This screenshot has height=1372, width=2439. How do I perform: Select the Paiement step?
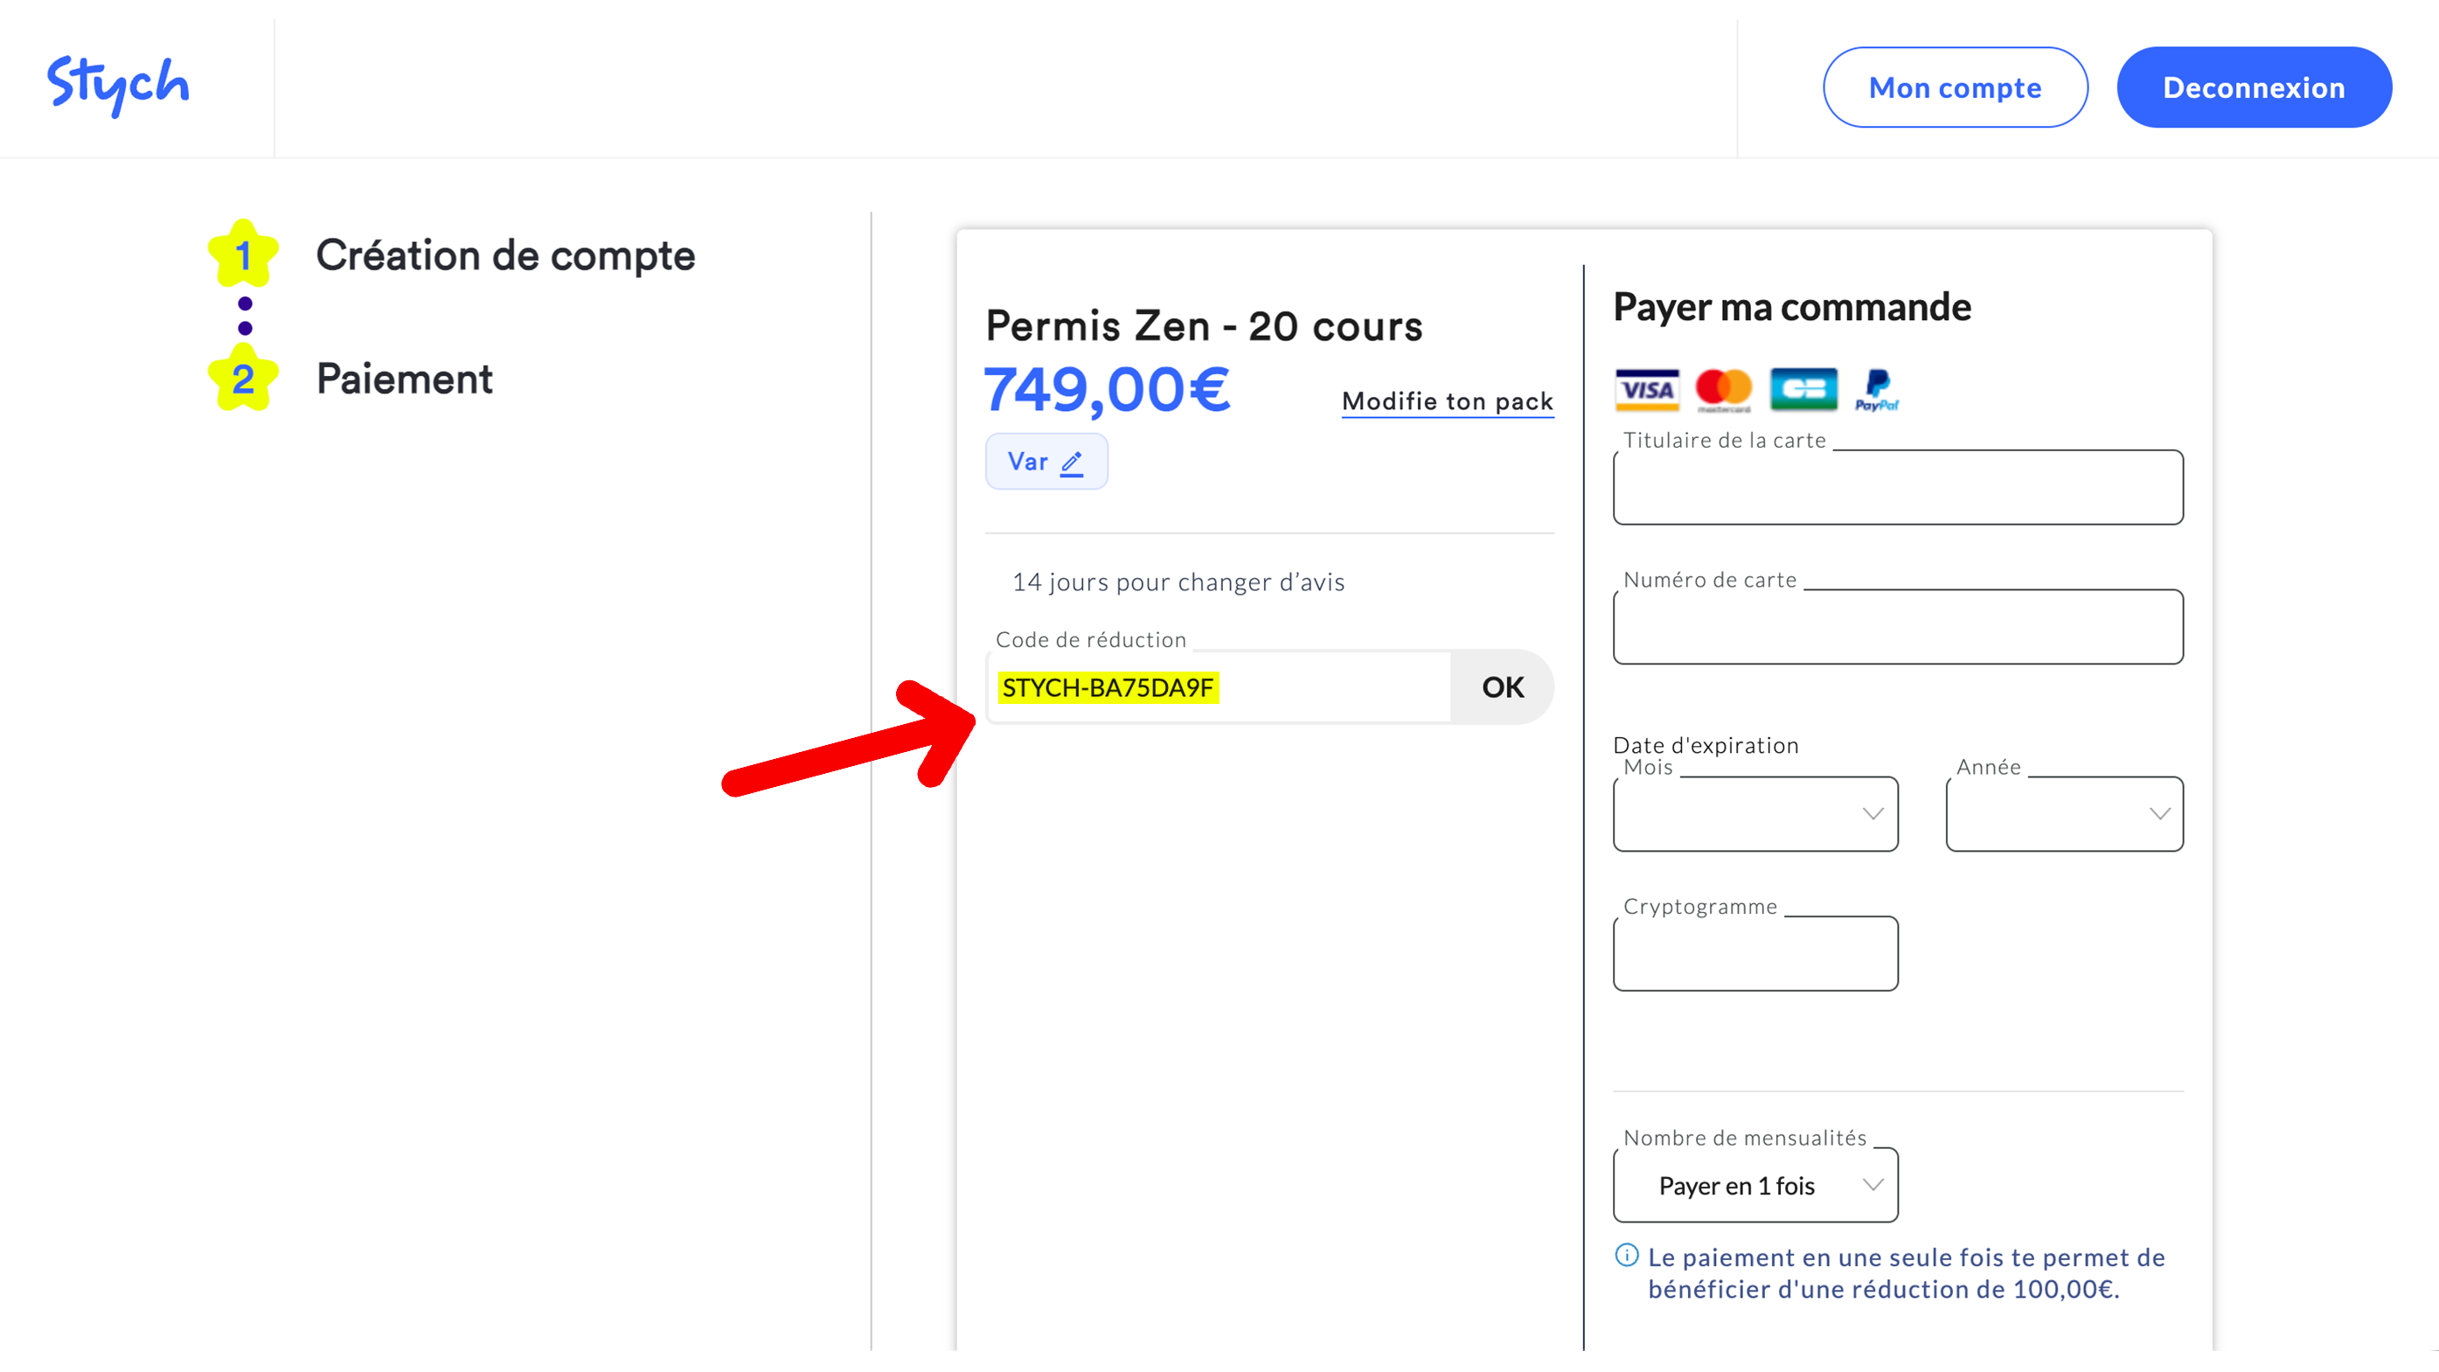(403, 379)
